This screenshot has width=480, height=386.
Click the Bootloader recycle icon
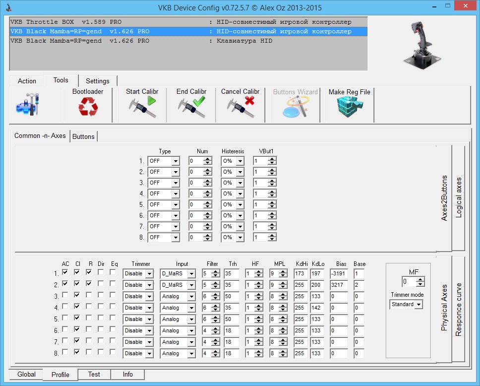pyautogui.click(x=88, y=107)
